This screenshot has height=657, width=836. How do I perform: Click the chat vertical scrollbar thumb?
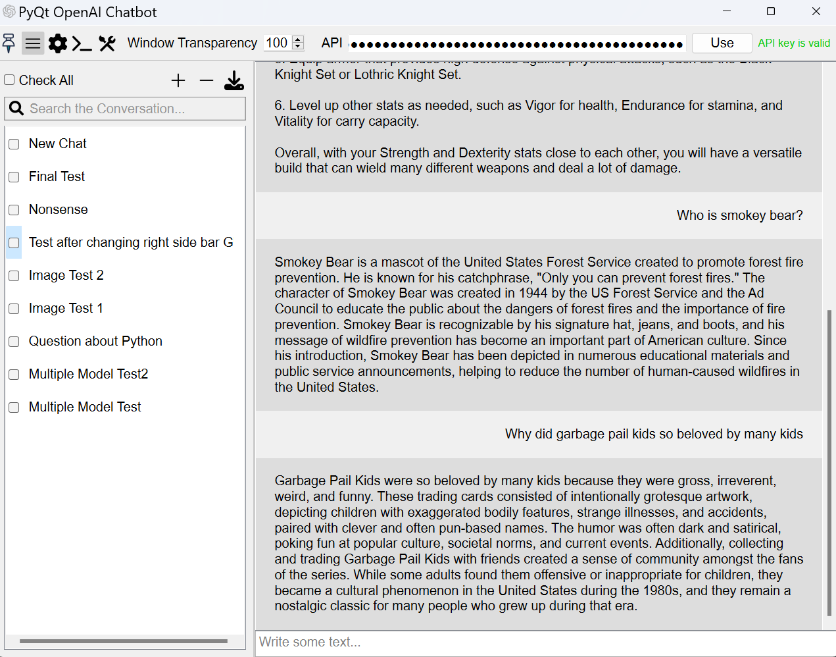pos(829,462)
